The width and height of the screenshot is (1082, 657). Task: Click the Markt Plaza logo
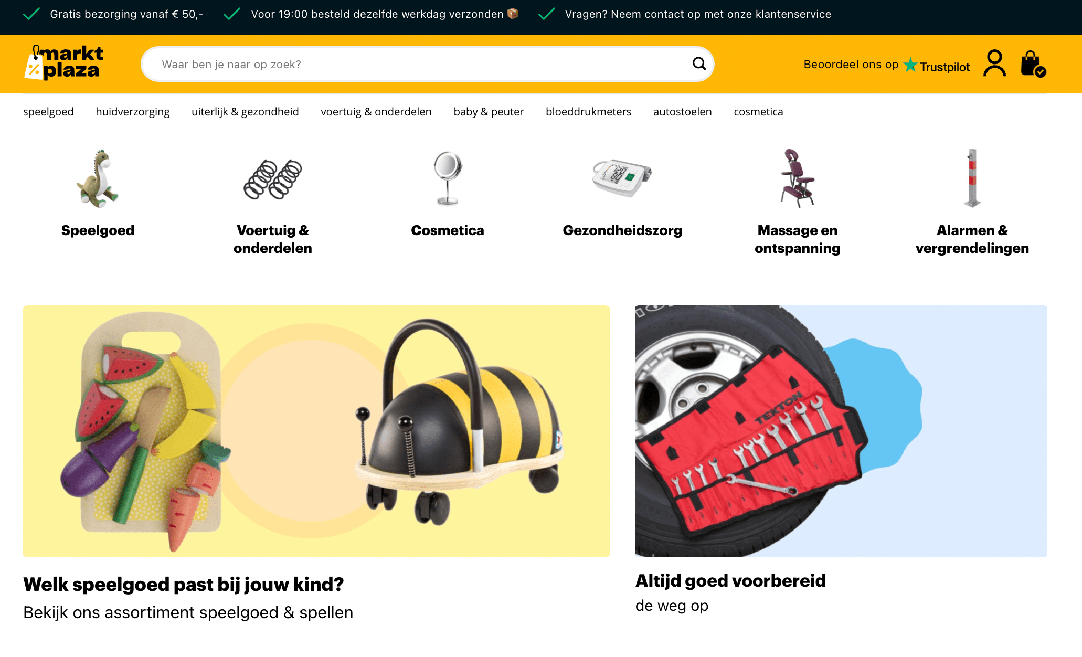[64, 62]
